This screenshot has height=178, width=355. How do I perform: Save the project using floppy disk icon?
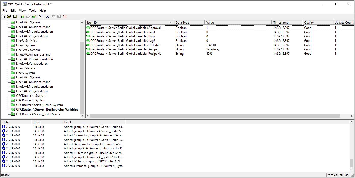point(15,17)
